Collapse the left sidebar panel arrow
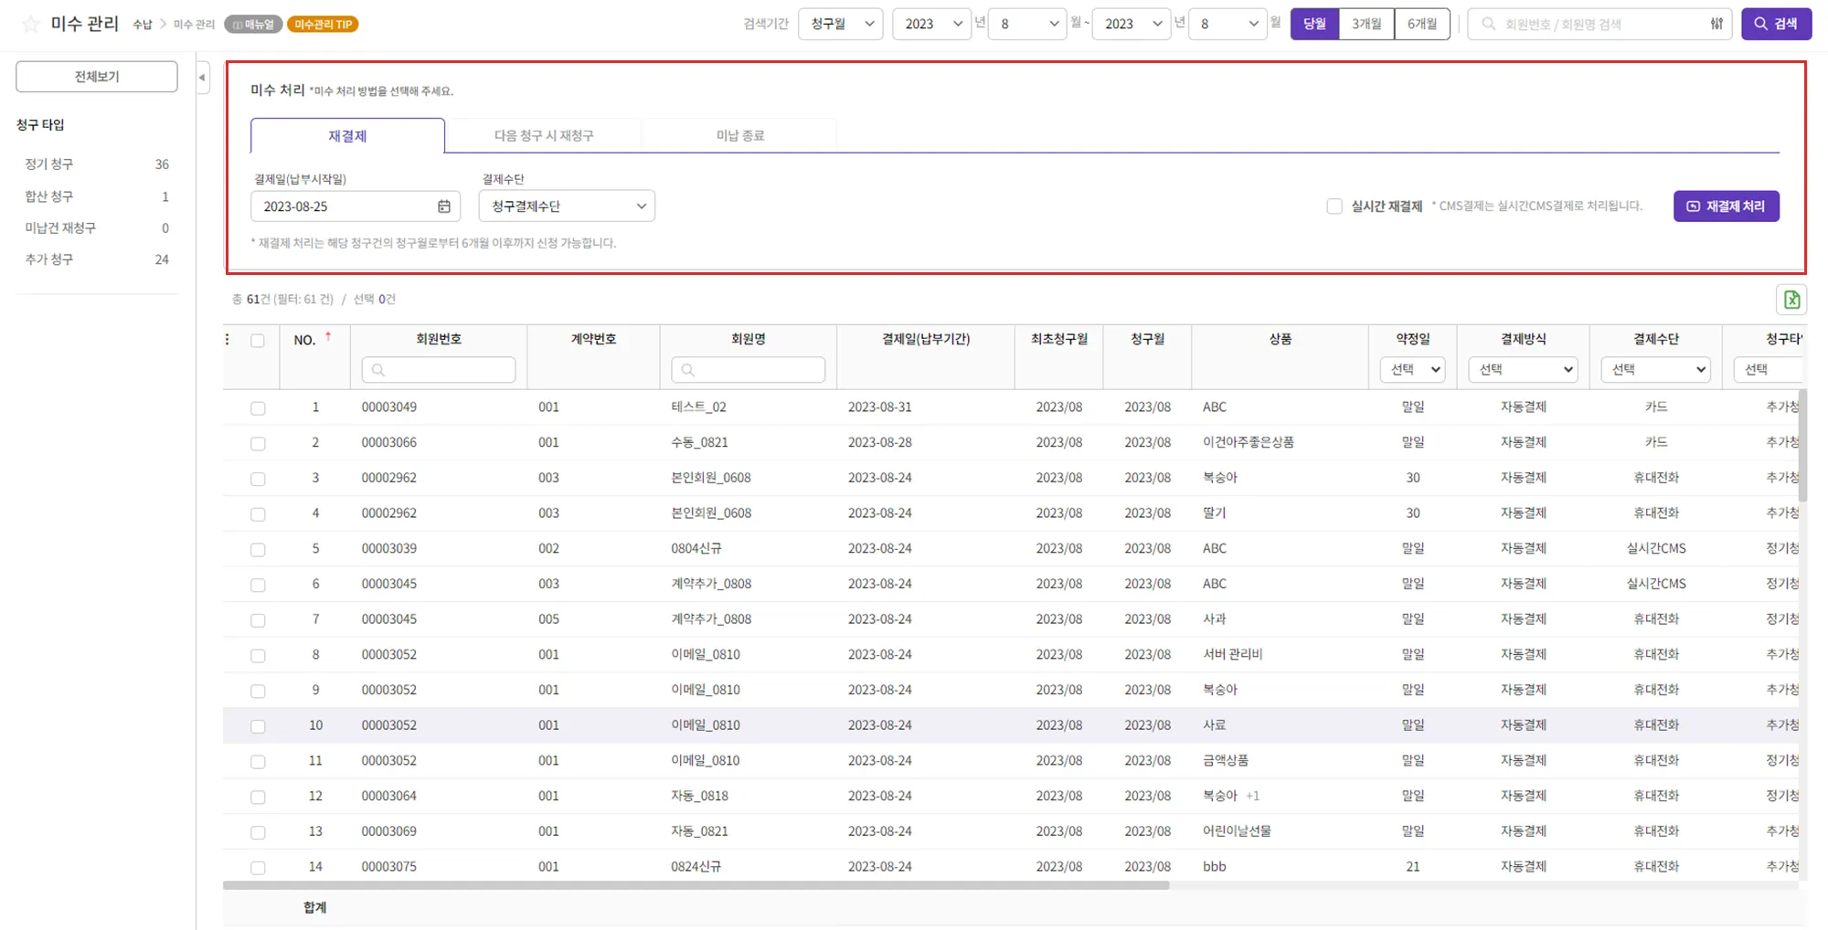The height and width of the screenshot is (930, 1828). click(202, 78)
